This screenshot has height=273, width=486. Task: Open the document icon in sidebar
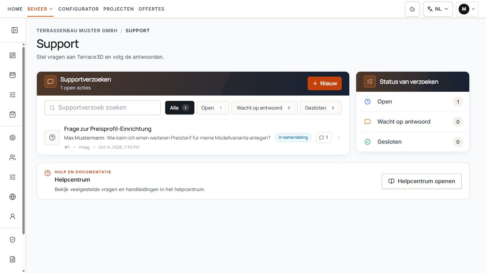click(x=13, y=259)
